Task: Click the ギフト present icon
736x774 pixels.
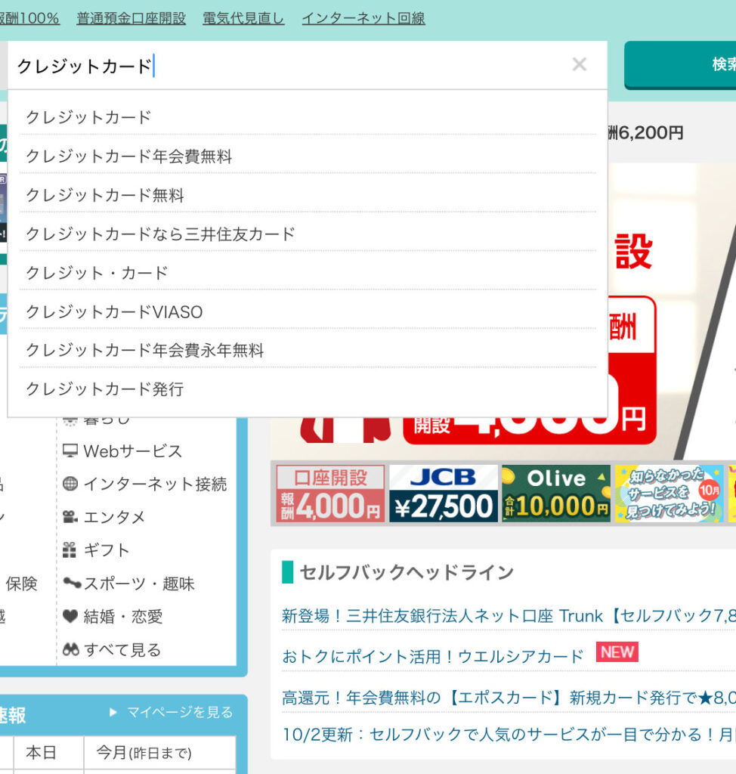Action: coord(70,550)
